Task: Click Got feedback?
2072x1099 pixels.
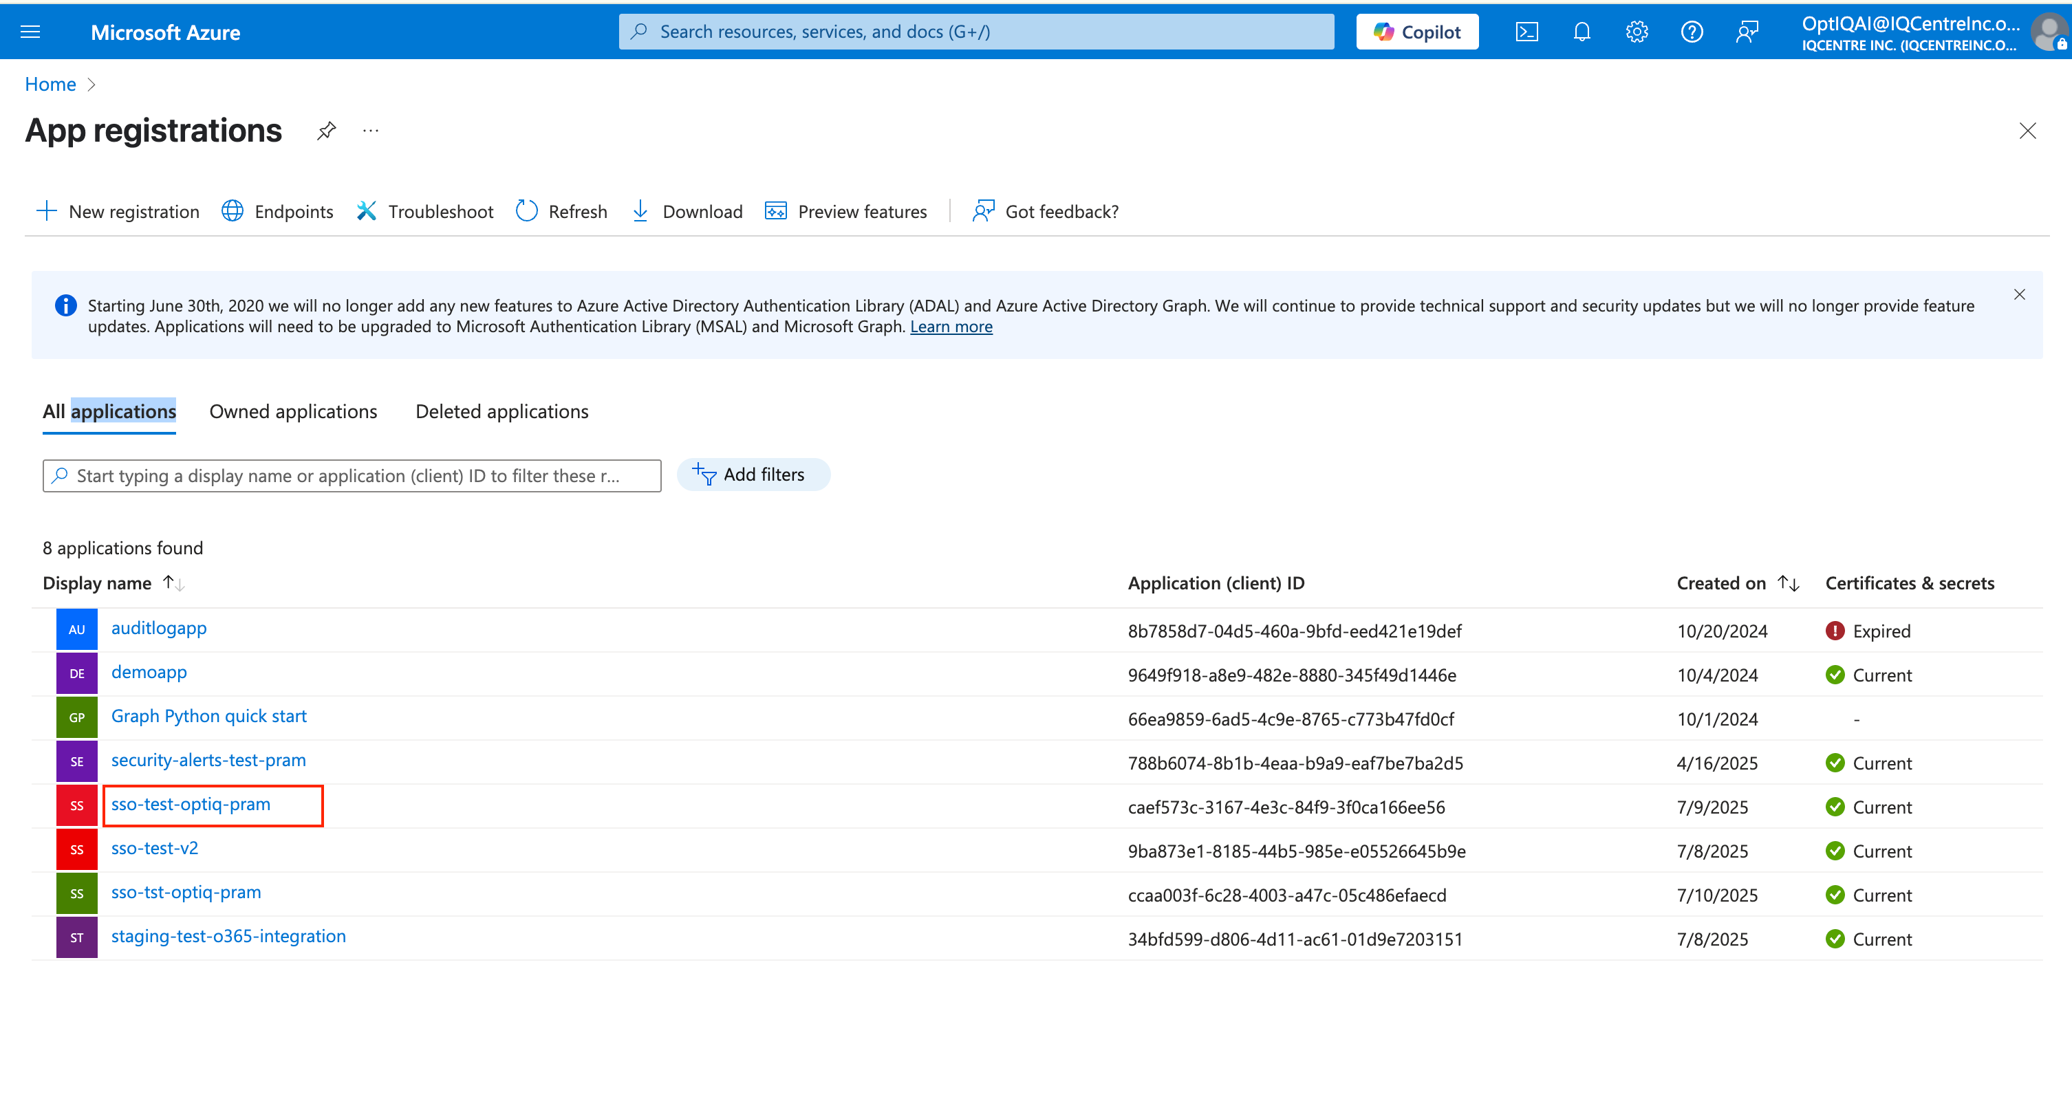Action: point(1046,211)
